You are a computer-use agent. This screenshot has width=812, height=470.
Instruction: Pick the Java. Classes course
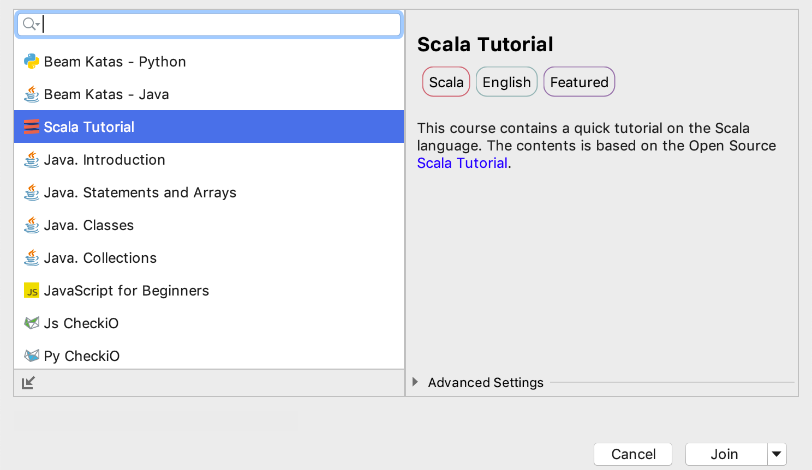pos(209,225)
